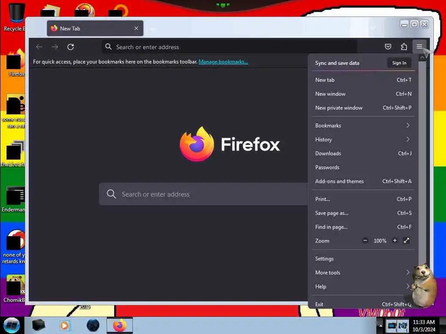Select the Enderman desktop icon
This screenshot has height=334, width=446.
click(x=14, y=199)
